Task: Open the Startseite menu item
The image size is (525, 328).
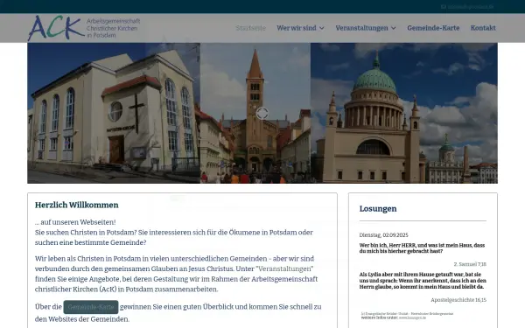Action: pyautogui.click(x=251, y=28)
